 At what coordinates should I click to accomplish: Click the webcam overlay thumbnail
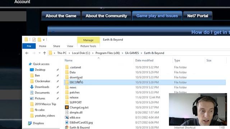click(x=198, y=109)
